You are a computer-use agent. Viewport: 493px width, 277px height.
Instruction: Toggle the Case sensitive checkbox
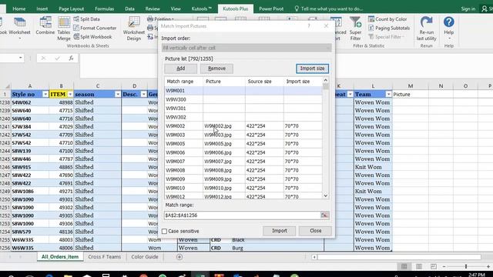coord(164,231)
